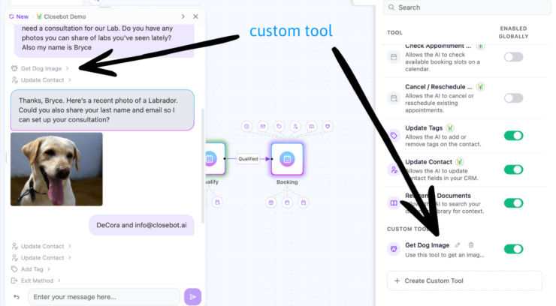
Task: Click the Get Dog Image tool name in the panel
Action: [428, 245]
